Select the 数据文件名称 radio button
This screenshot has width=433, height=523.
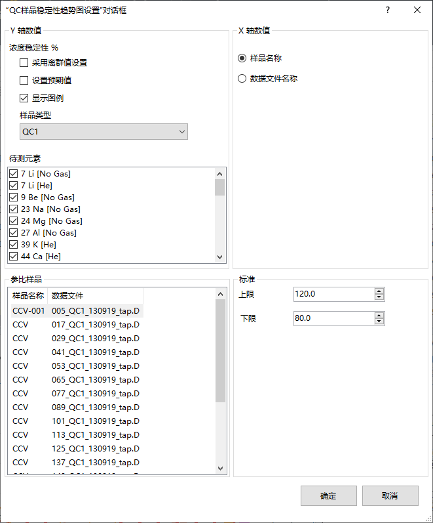242,79
